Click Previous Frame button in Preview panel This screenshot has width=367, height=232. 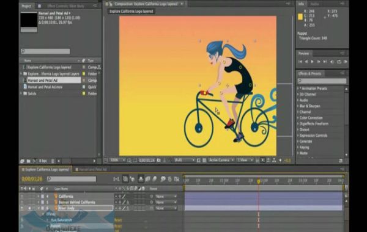point(306,62)
